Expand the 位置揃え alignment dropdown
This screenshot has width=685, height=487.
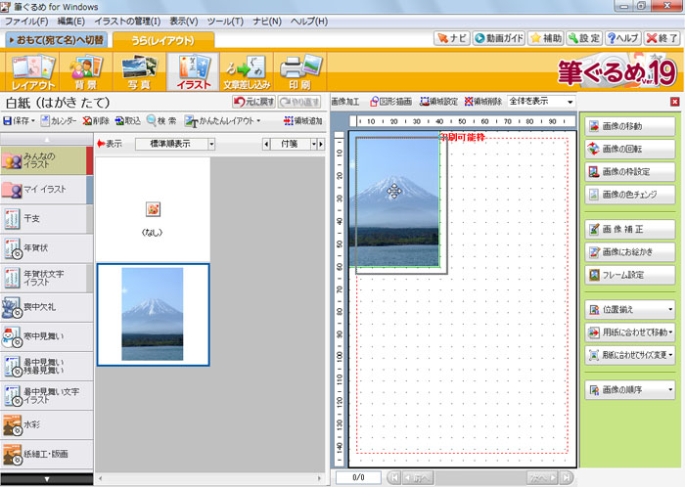[631, 310]
